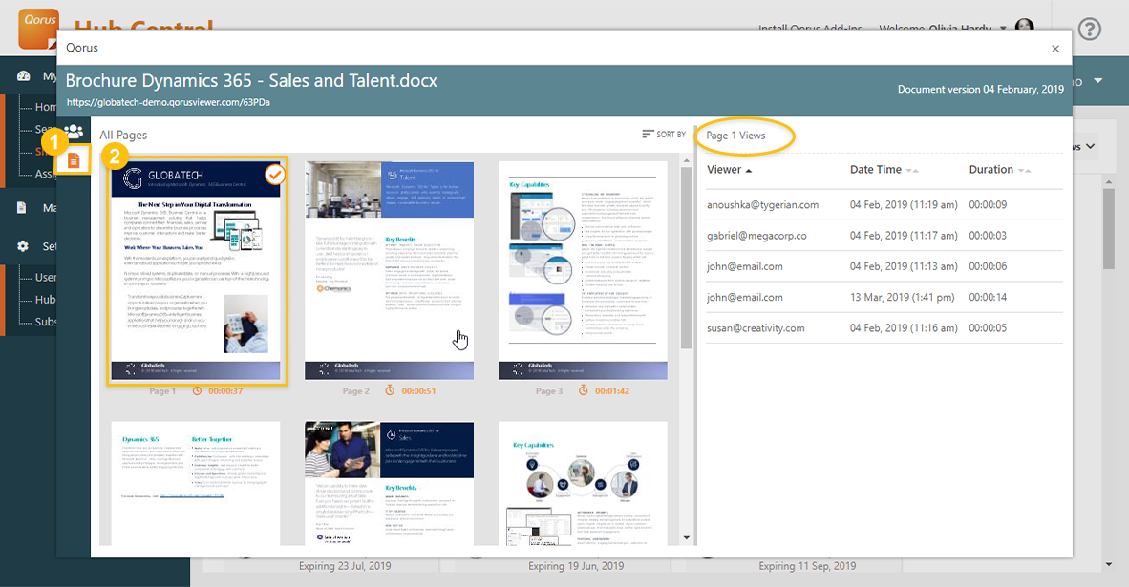
Task: Sort by the Duration column
Action: point(999,170)
